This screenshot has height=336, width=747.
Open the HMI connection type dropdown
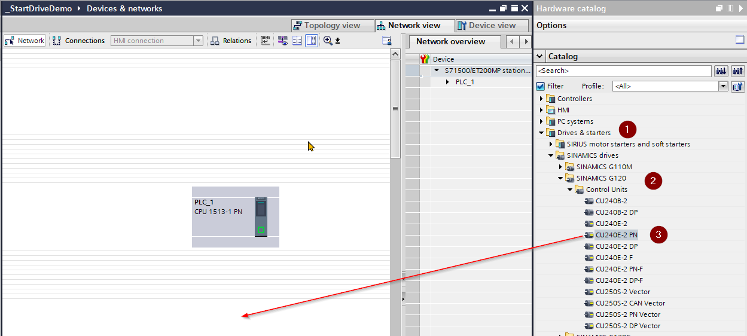(x=198, y=41)
